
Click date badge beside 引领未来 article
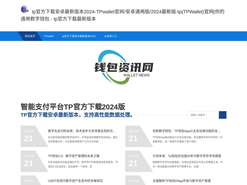tap(139, 161)
